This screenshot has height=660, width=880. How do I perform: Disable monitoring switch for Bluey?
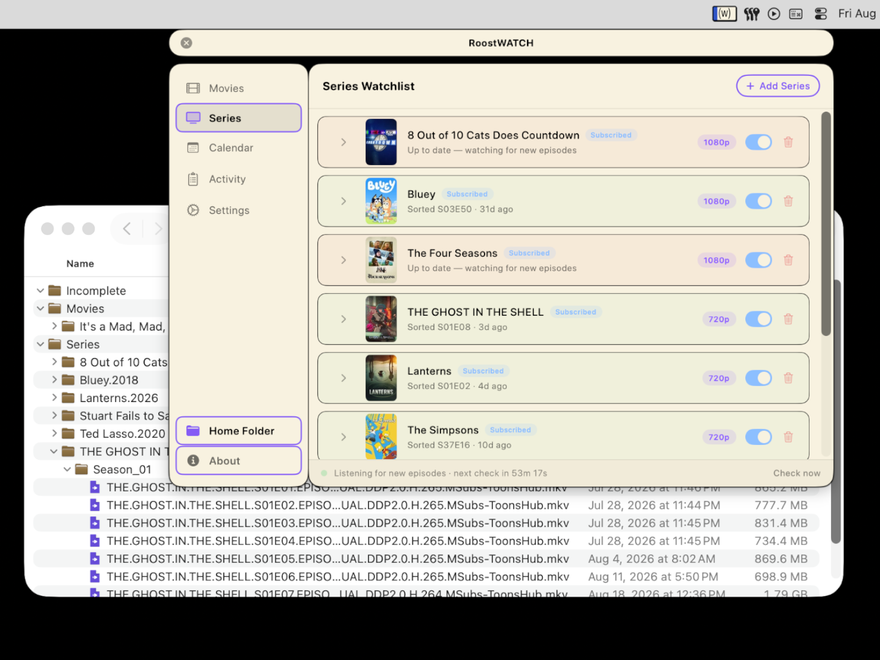point(758,201)
